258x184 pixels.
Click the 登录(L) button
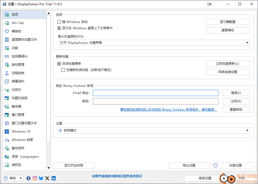[x=236, y=93]
